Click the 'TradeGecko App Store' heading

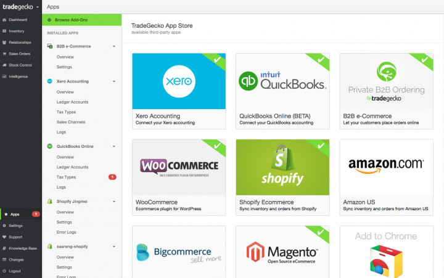[162, 25]
